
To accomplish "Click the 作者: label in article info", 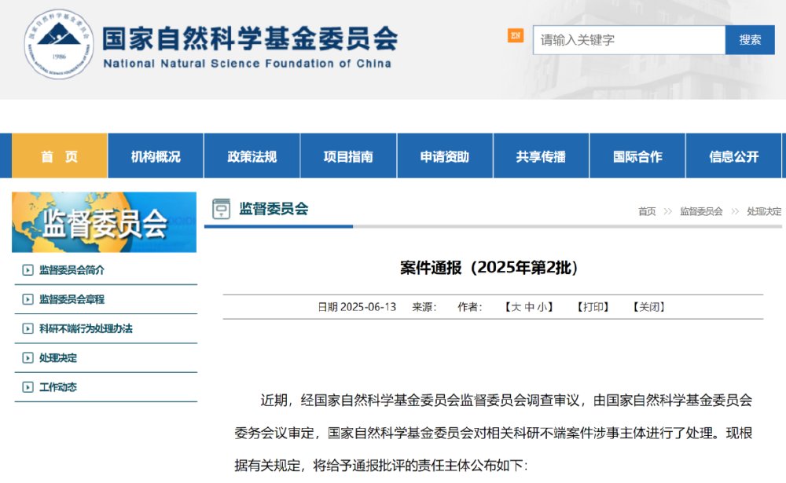I will tap(470, 307).
